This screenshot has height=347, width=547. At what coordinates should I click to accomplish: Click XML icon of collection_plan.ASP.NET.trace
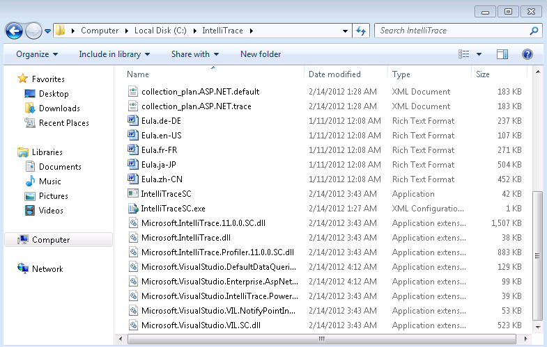tap(133, 106)
